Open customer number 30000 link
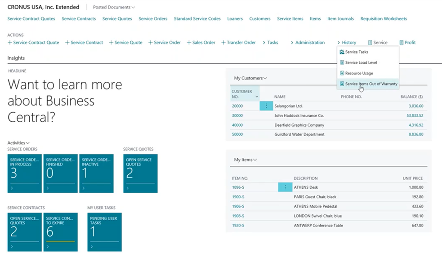This screenshot has height=253, width=442. pos(237,115)
